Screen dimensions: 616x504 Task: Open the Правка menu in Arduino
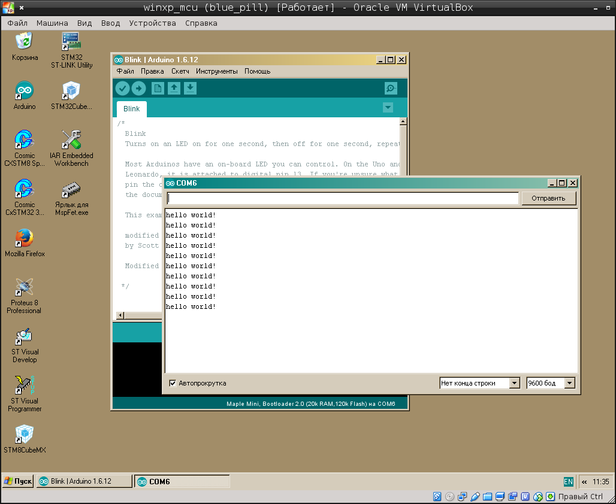(x=152, y=71)
